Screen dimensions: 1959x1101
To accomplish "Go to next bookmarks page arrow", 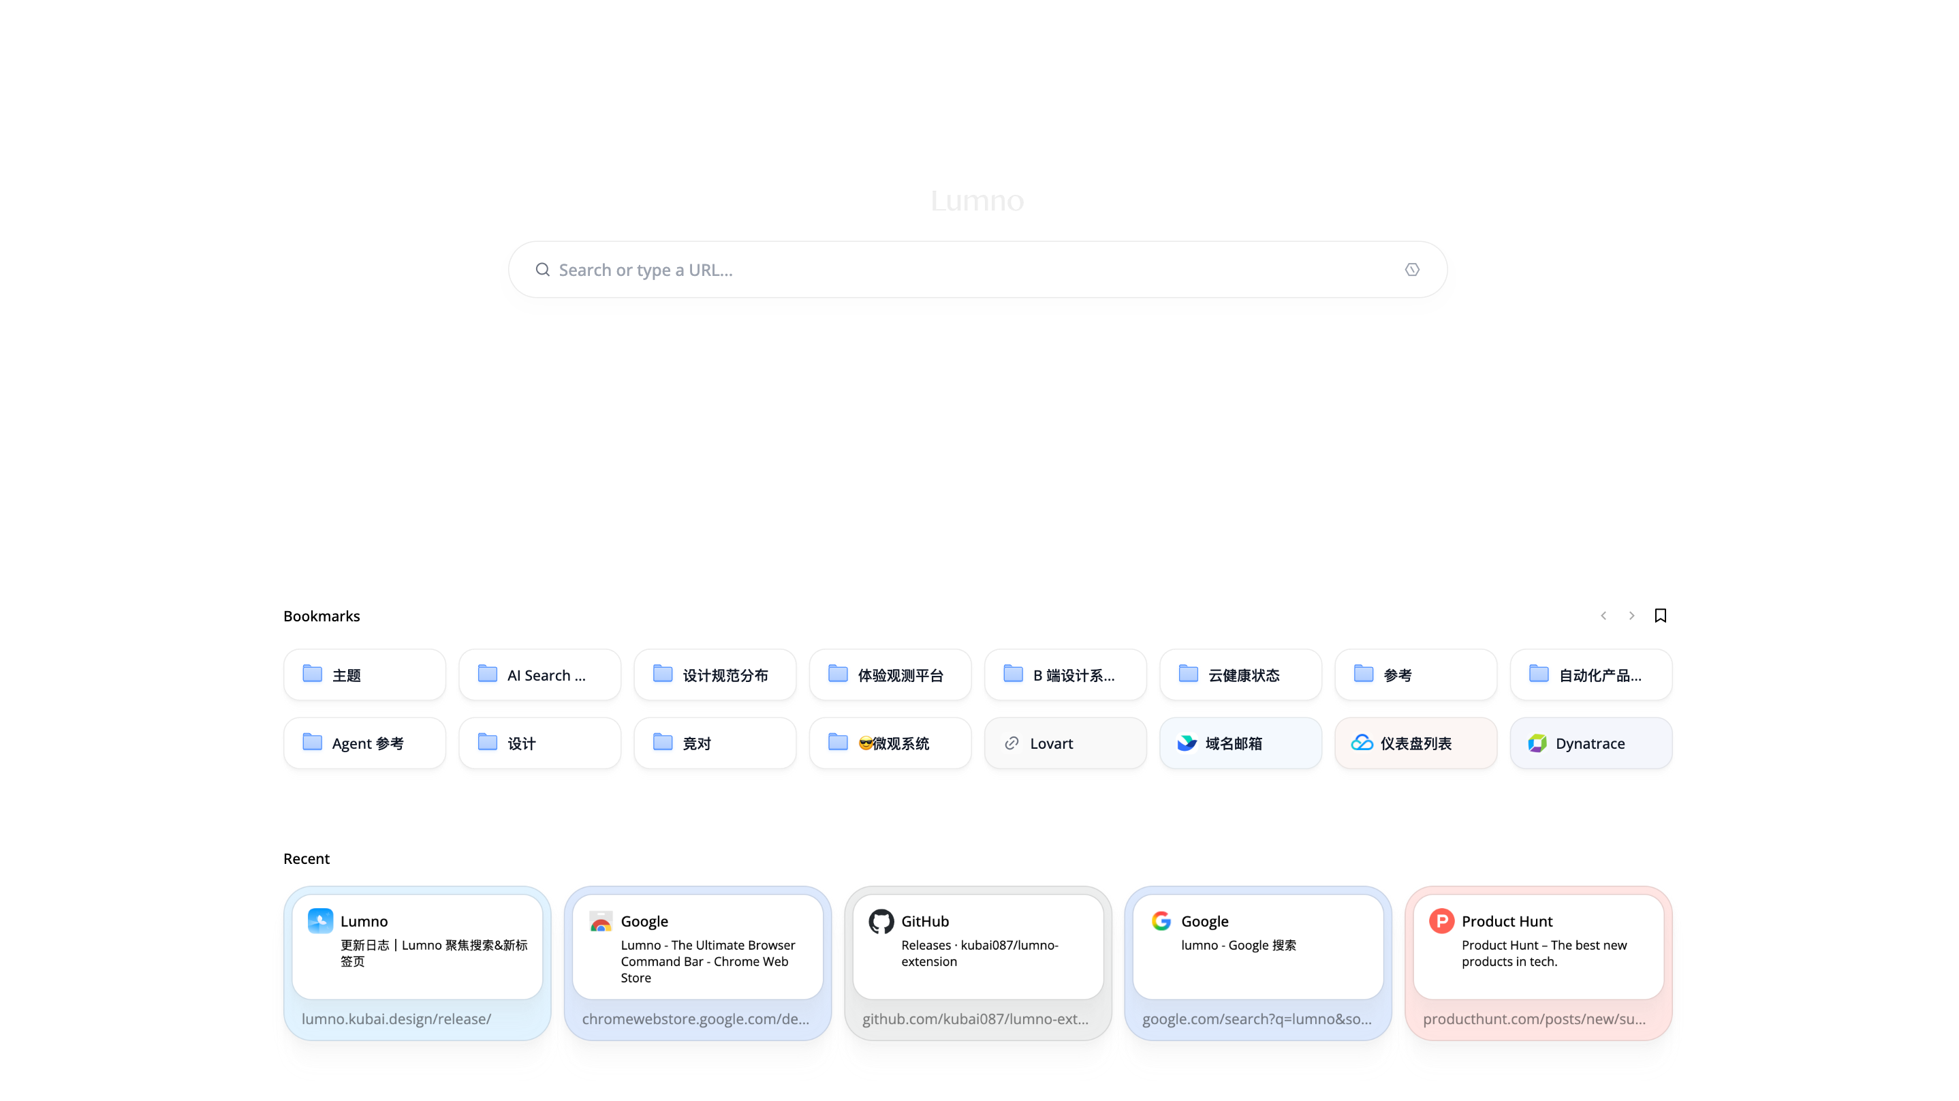I will (x=1631, y=615).
